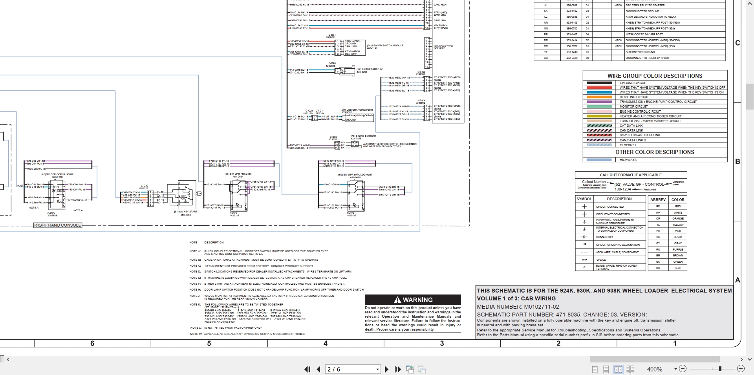The image size is (754, 375).
Task: Click the 400% zoom value
Action: click(x=655, y=370)
